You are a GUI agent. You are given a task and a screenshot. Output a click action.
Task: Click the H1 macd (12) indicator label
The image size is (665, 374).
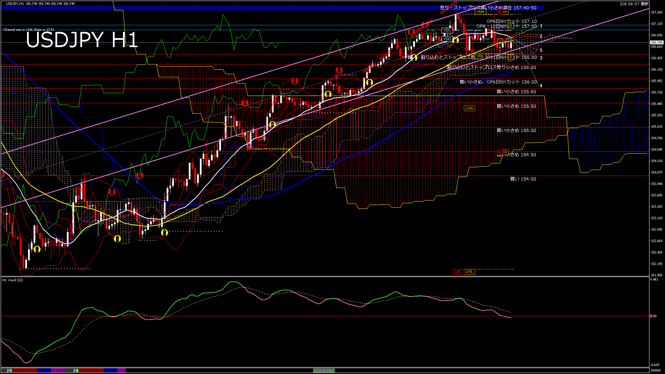click(12, 280)
